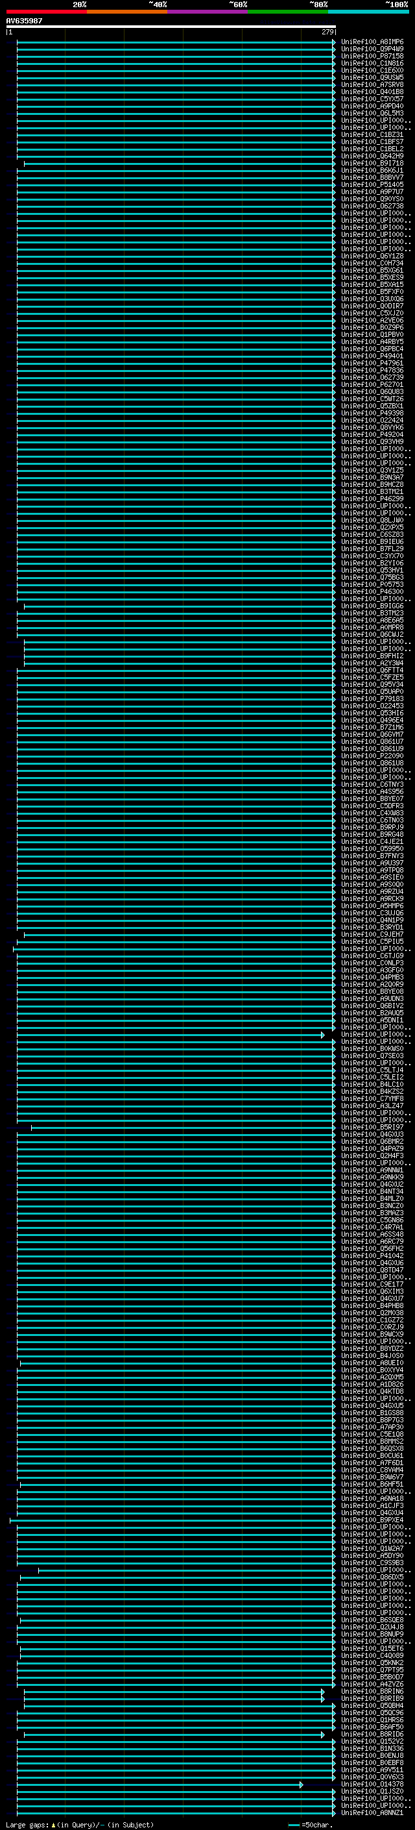Click the Large gaps legend text

(80, 1824)
